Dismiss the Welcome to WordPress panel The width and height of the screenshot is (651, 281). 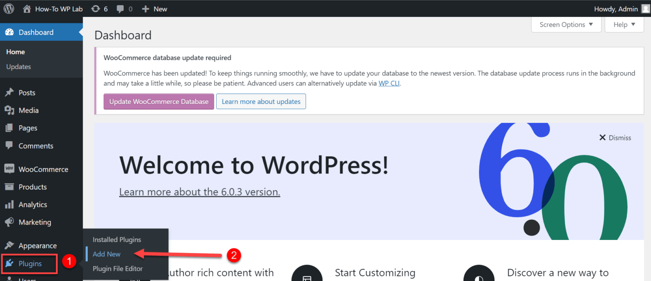(615, 137)
